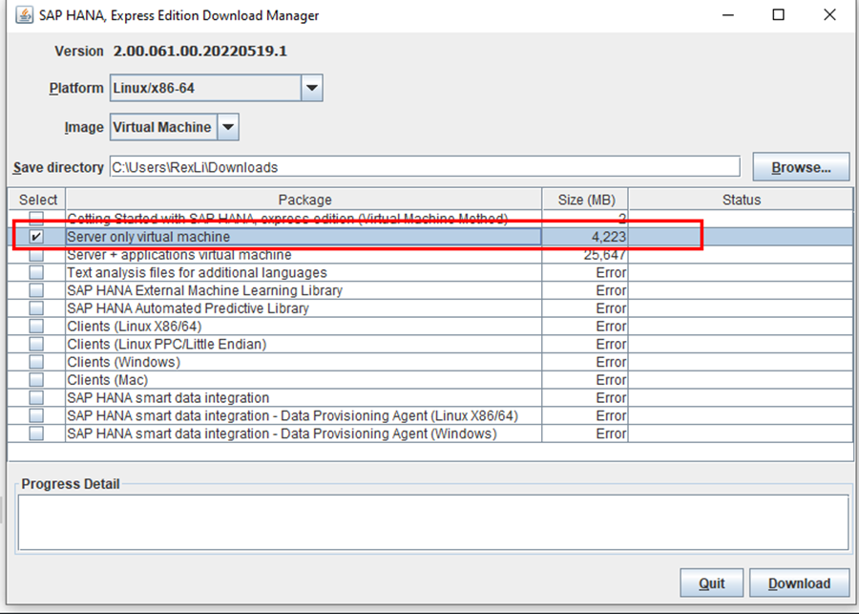Image resolution: width=859 pixels, height=614 pixels.
Task: Check Server + applications virtual machine box
Action: (x=36, y=255)
